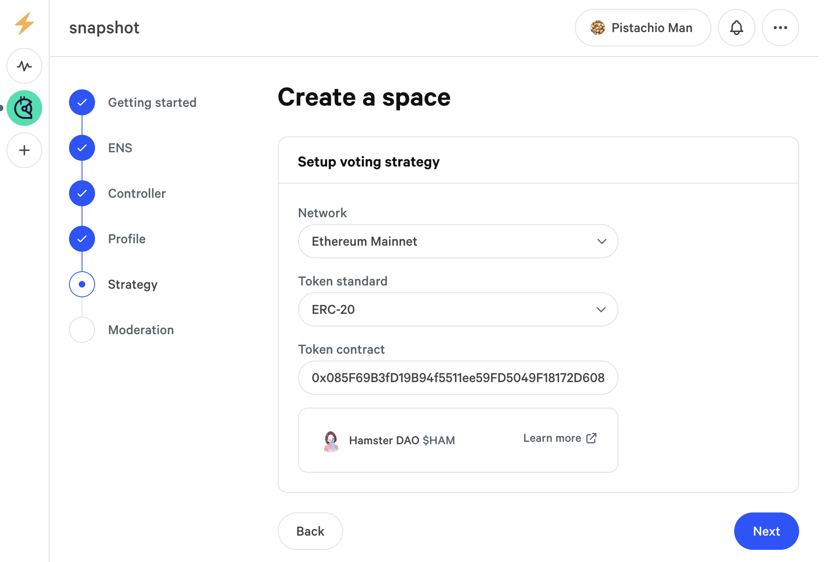
Task: Click the Getting started completed step circle
Action: [x=82, y=102]
